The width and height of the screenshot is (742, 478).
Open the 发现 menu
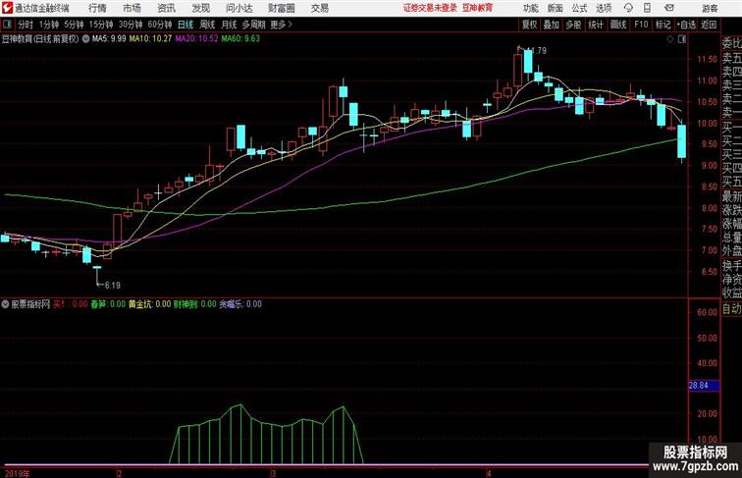click(x=200, y=8)
